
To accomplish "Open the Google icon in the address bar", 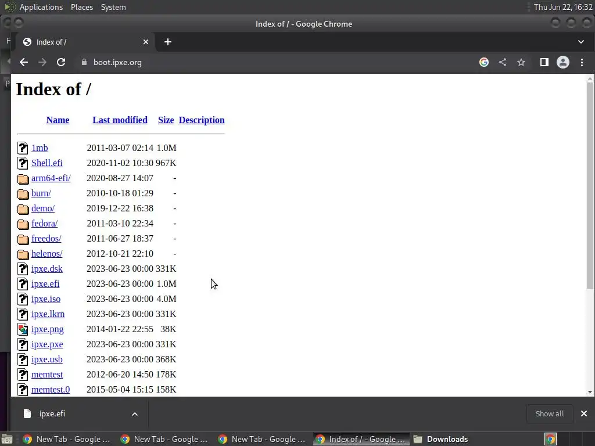I will [x=484, y=62].
